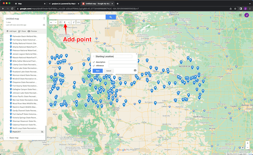Go back with the browser back arrow
This screenshot has height=155, width=253.
(3, 9)
